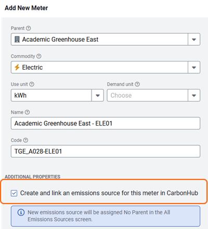The image size is (208, 229).
Task: Click the help icon beside Parent label
Action: 29,28
